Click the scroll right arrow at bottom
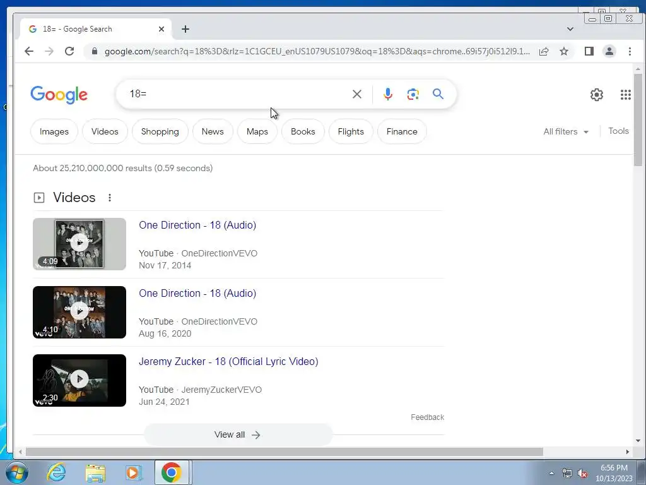The width and height of the screenshot is (646, 485). tap(628, 452)
